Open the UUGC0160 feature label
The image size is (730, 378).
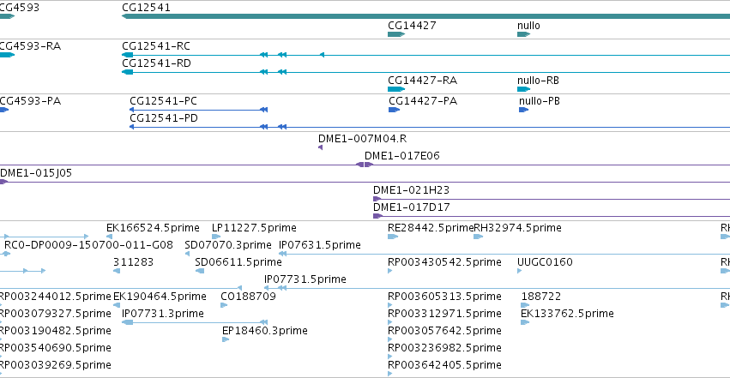[x=545, y=262]
